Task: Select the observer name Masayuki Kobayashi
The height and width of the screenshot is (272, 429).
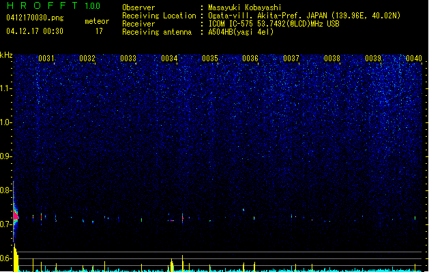Action: click(x=245, y=7)
